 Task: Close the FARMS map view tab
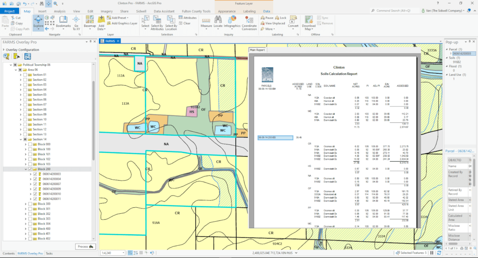click(x=118, y=41)
